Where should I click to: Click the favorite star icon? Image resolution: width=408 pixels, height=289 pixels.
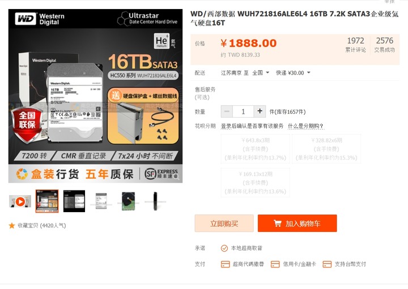pos(12,226)
